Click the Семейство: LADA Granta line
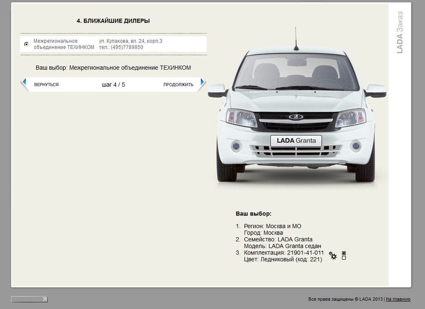425x309 pixels. 278,239
